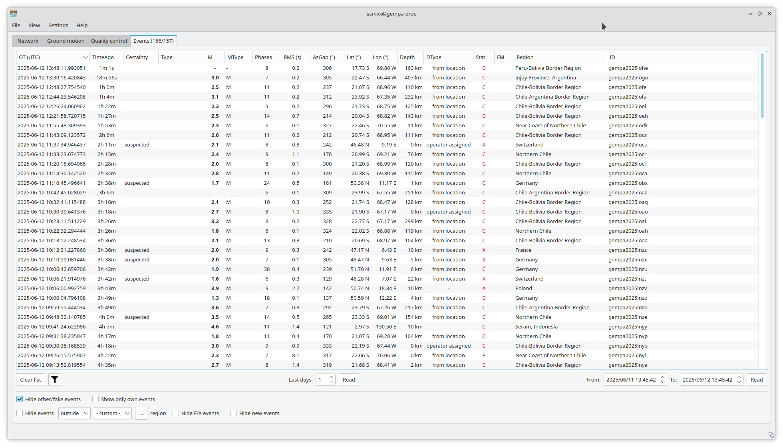
Task: Increment the Last days spinner up arrow
Action: click(331, 377)
